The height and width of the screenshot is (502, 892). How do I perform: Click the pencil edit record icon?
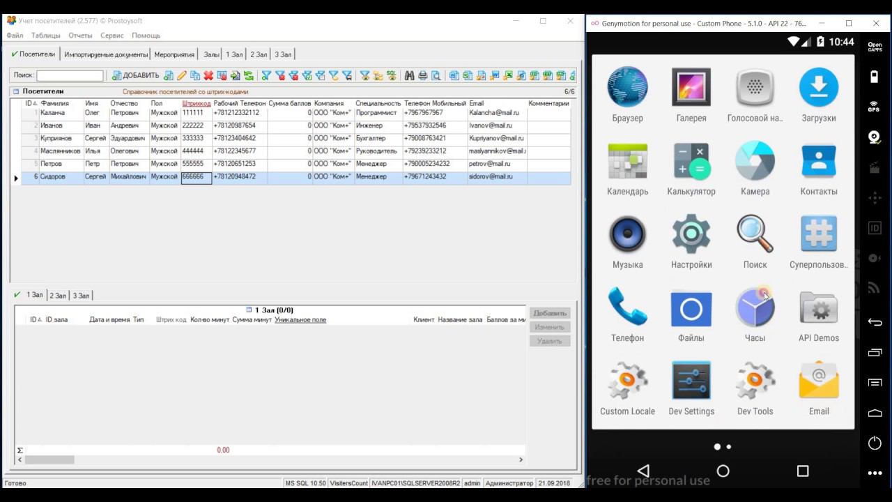(181, 75)
